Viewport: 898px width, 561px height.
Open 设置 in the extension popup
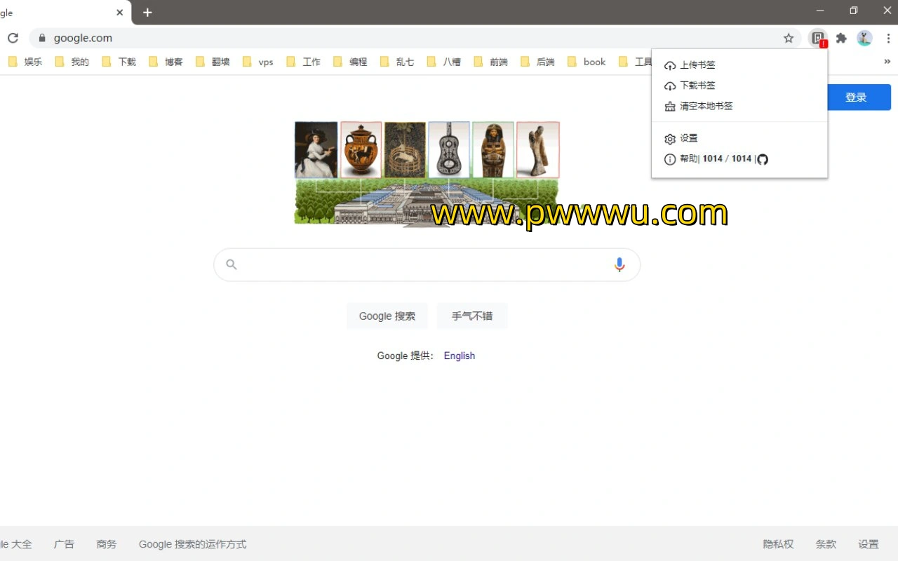tap(681, 139)
